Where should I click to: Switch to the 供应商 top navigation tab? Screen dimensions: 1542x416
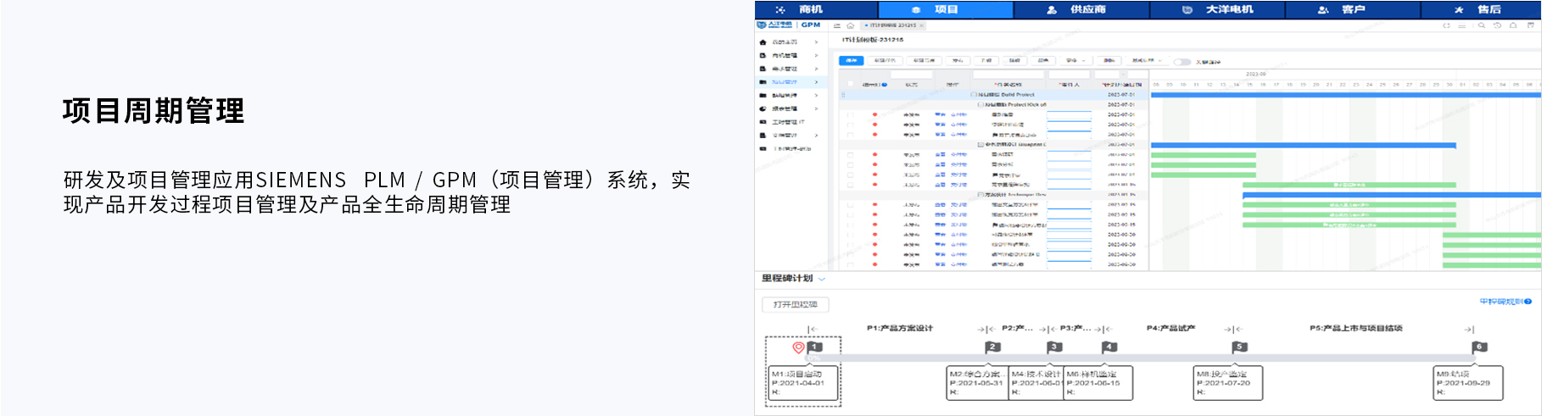[1080, 9]
